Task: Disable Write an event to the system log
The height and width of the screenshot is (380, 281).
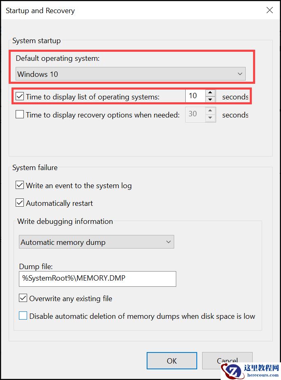Action: [x=19, y=185]
